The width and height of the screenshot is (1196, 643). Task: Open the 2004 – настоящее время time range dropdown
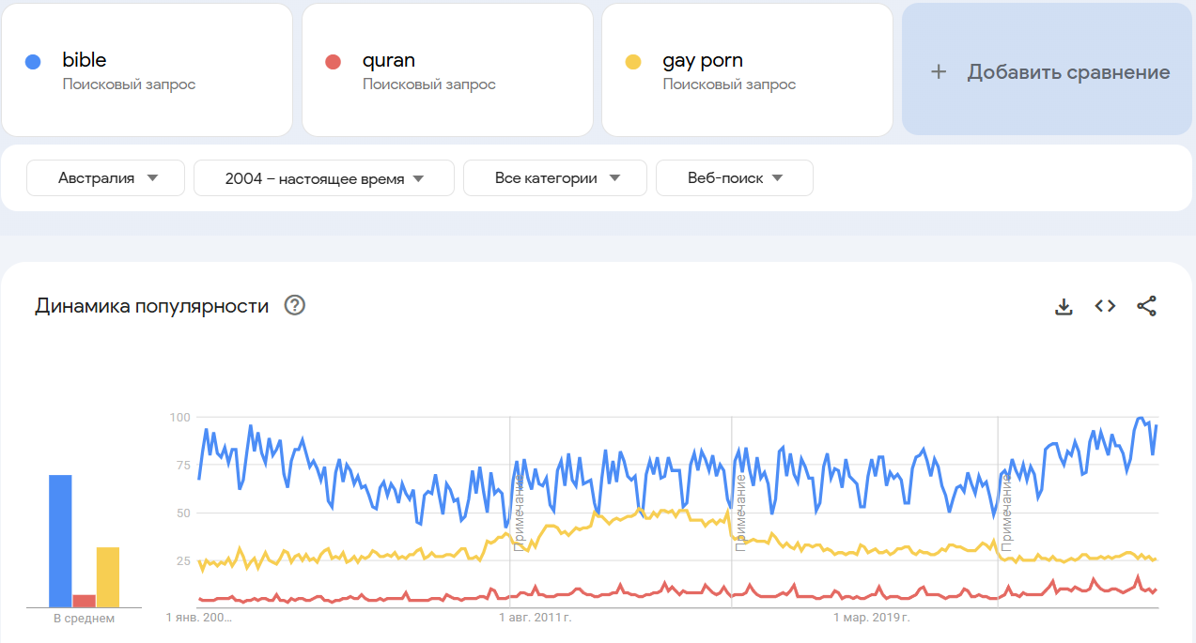pyautogui.click(x=324, y=178)
